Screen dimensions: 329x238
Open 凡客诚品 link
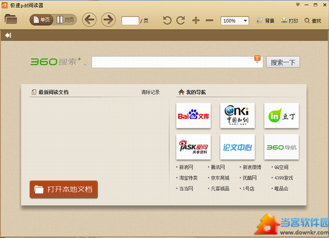click(x=220, y=189)
